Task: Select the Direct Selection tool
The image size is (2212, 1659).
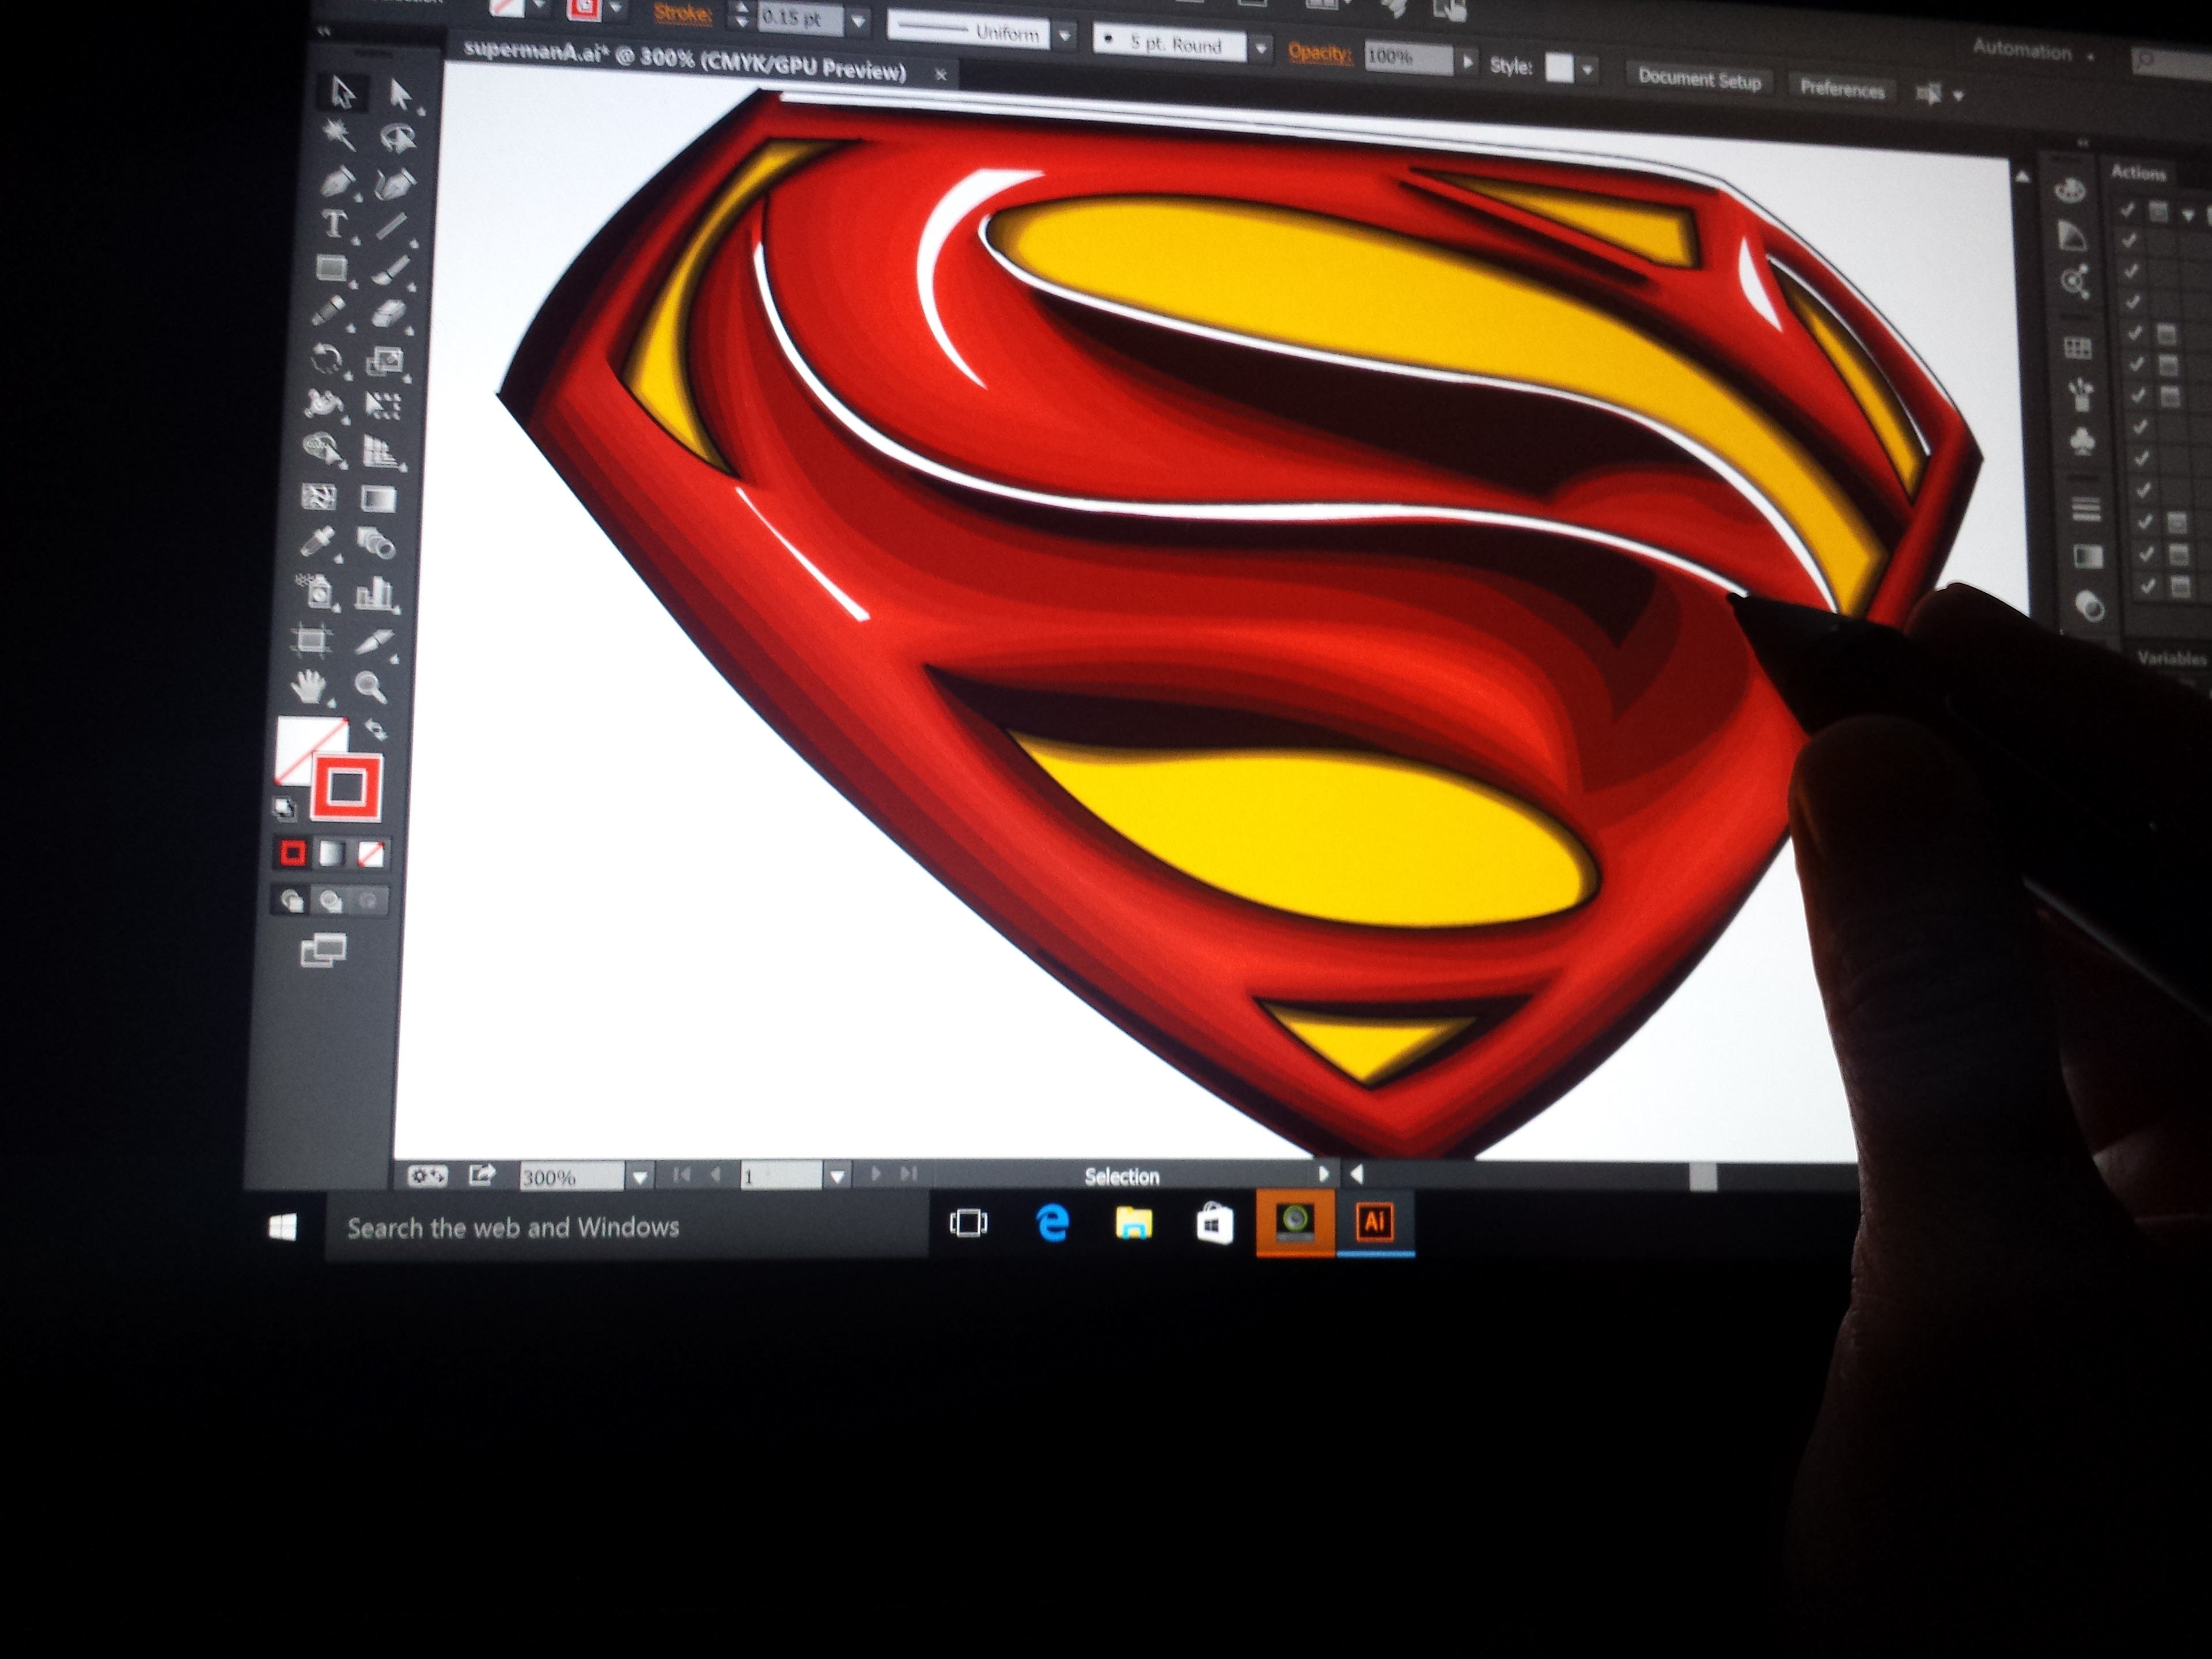Action: (400, 95)
